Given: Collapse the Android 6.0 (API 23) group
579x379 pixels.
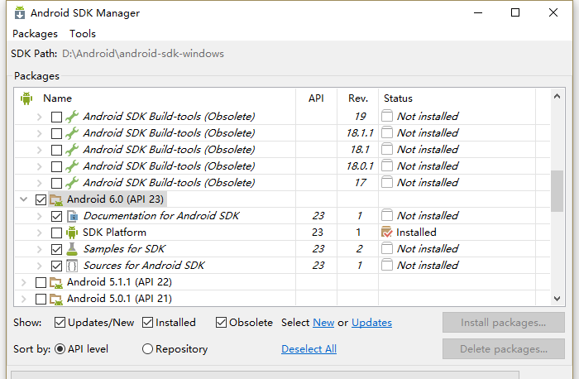Looking at the screenshot, I should [24, 199].
